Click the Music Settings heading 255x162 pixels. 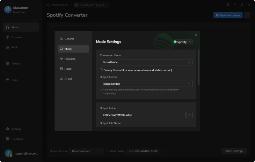tap(108, 42)
